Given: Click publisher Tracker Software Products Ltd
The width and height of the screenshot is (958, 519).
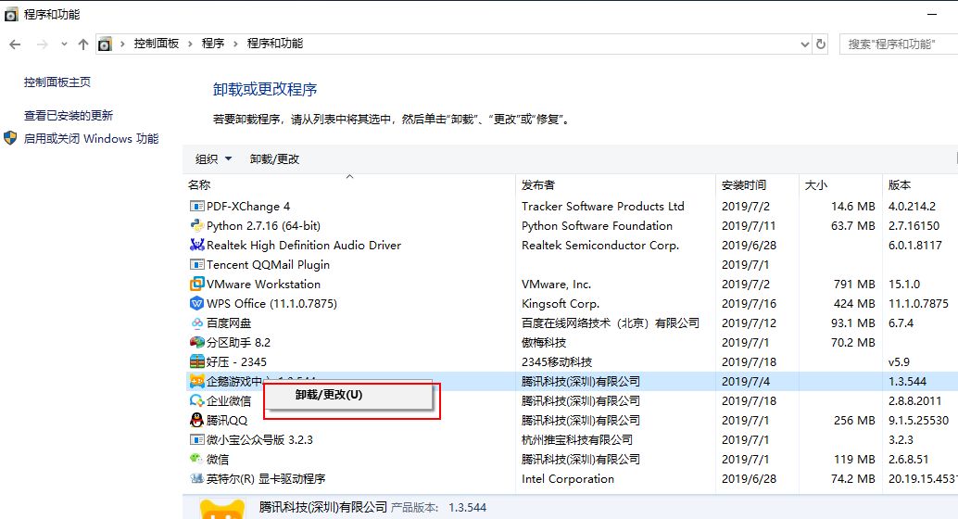Looking at the screenshot, I should (x=603, y=207).
